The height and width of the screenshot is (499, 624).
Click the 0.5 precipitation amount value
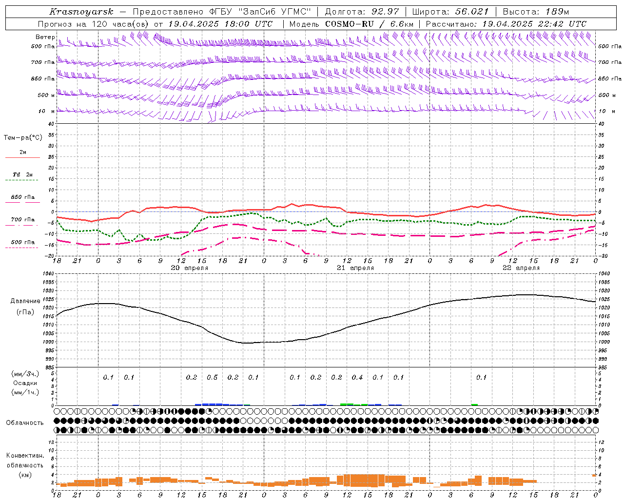pyautogui.click(x=212, y=378)
